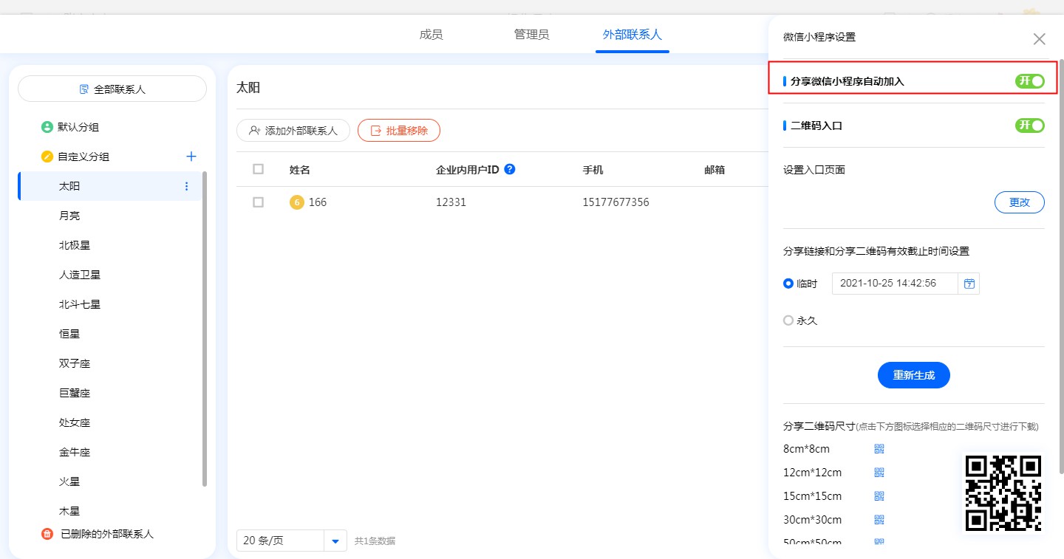Image resolution: width=1064 pixels, height=559 pixels.
Task: Disable the 二维码入口 switch
Action: click(x=1029, y=126)
